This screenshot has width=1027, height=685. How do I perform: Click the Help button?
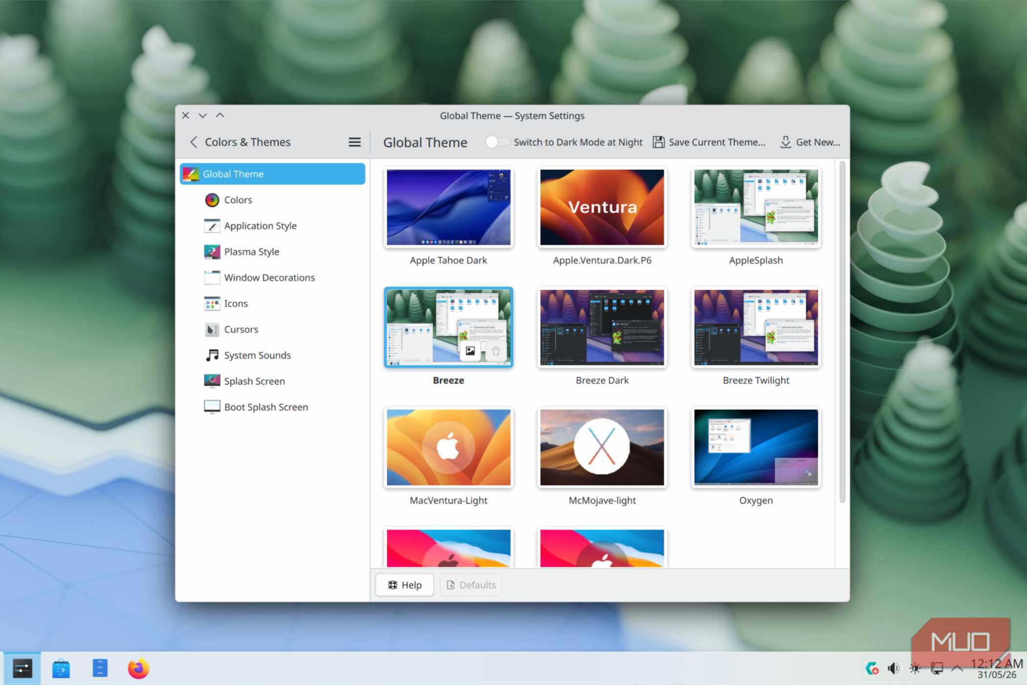404,585
